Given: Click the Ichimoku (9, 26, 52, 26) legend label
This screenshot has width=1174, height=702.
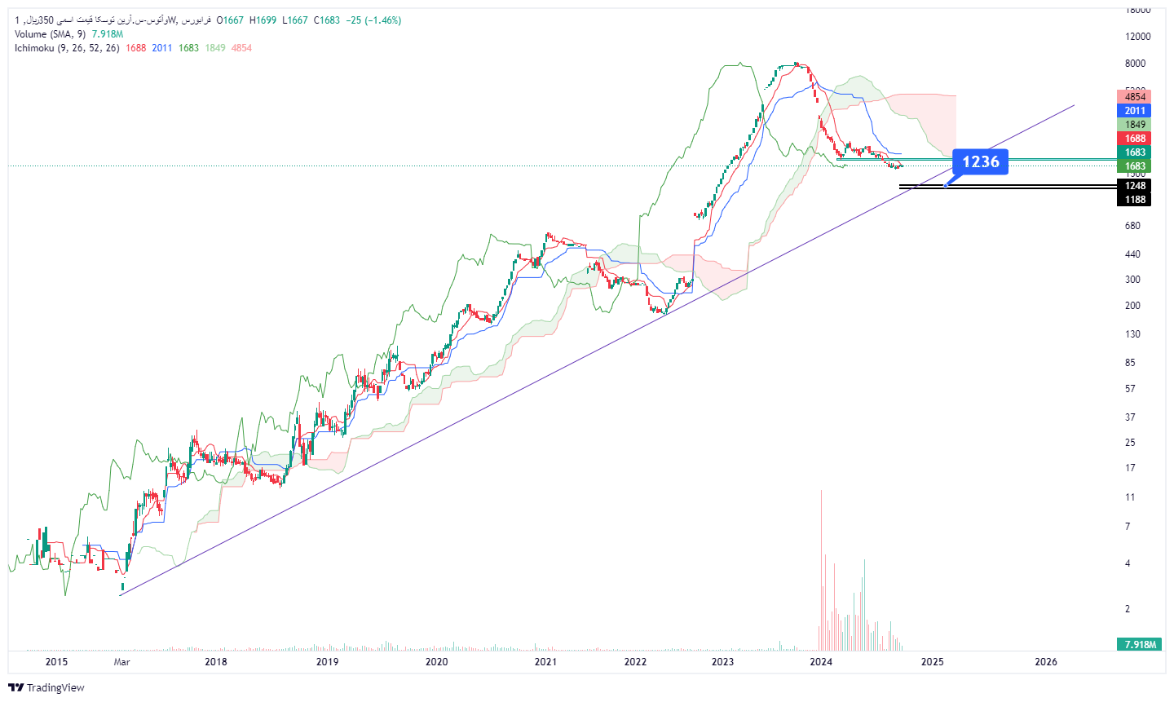Looking at the screenshot, I should pos(67,48).
